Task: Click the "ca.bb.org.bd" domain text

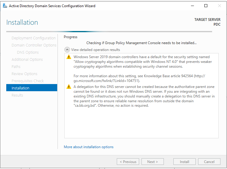Action: click(85, 106)
